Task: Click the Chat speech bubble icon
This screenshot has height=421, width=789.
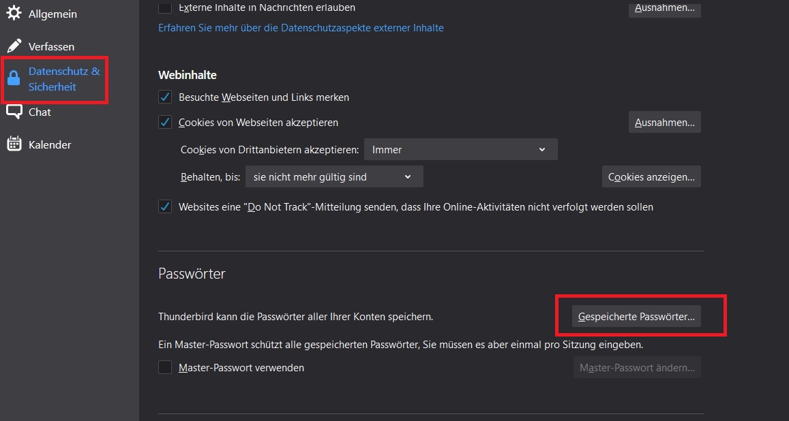Action: coord(14,112)
